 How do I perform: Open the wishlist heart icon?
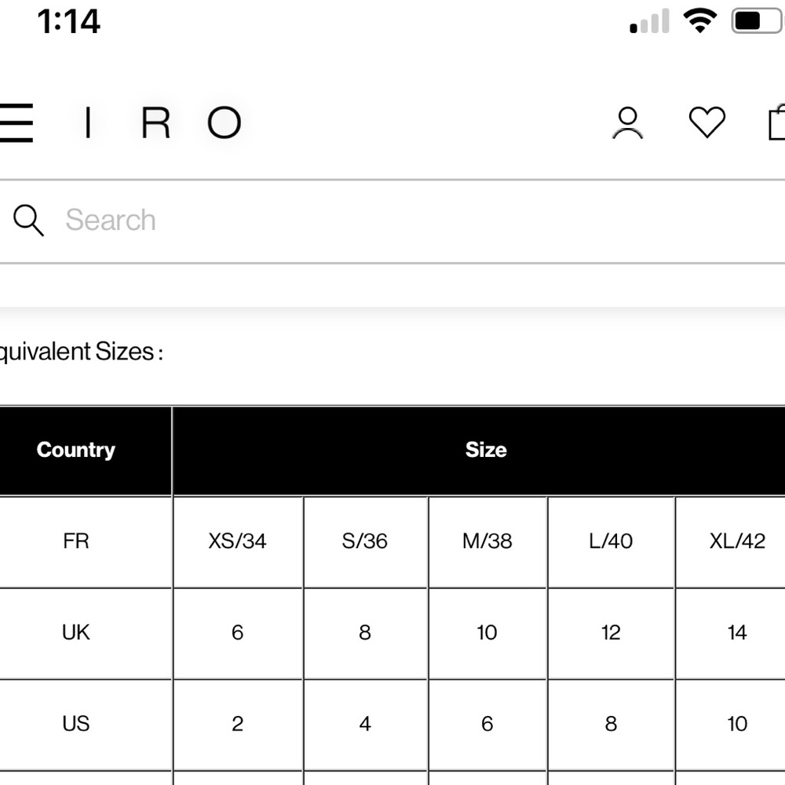point(707,122)
